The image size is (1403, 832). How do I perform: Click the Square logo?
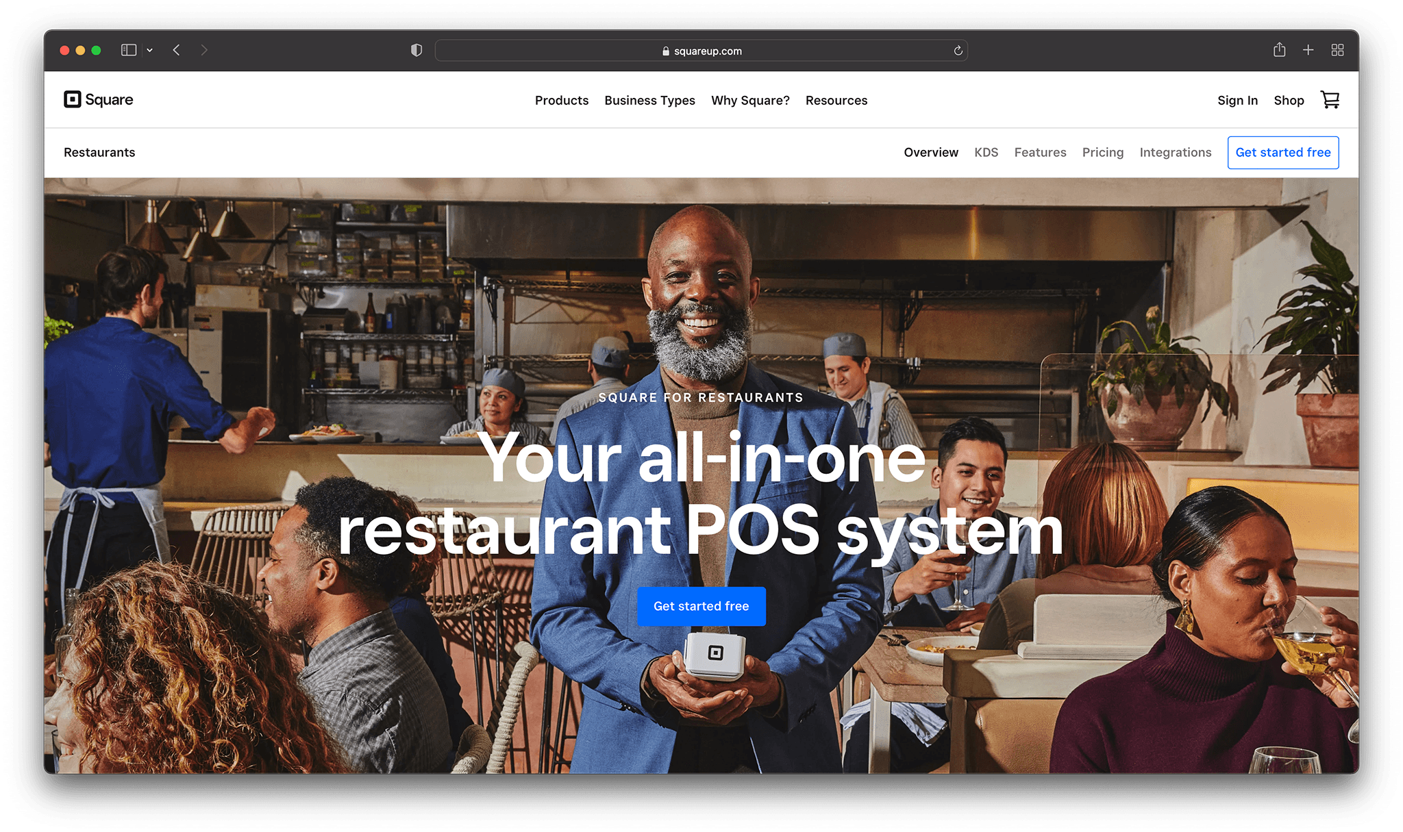pos(97,99)
